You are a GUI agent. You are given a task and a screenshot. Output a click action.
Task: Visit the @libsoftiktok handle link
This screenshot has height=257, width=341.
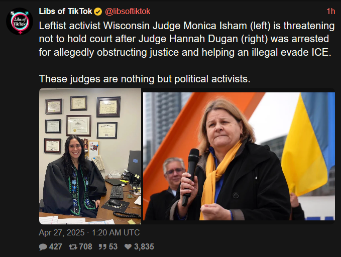(x=127, y=11)
